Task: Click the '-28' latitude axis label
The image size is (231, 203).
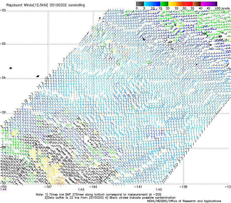Action: pyautogui.click(x=3, y=147)
